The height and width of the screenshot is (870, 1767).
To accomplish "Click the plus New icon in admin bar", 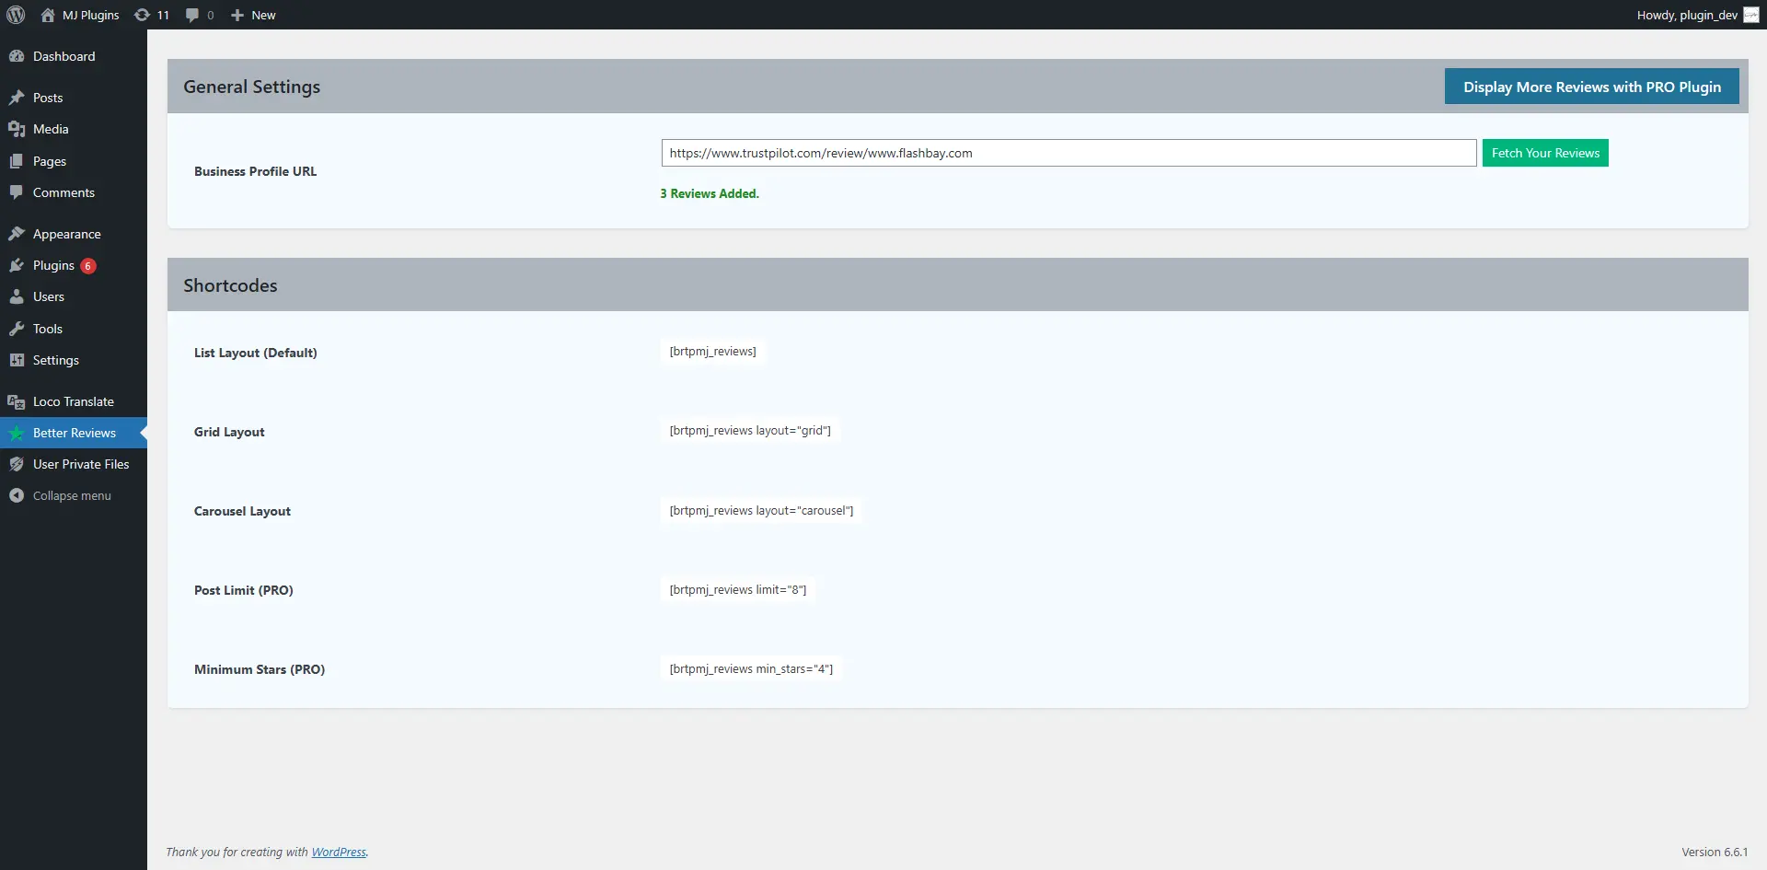I will (x=237, y=15).
